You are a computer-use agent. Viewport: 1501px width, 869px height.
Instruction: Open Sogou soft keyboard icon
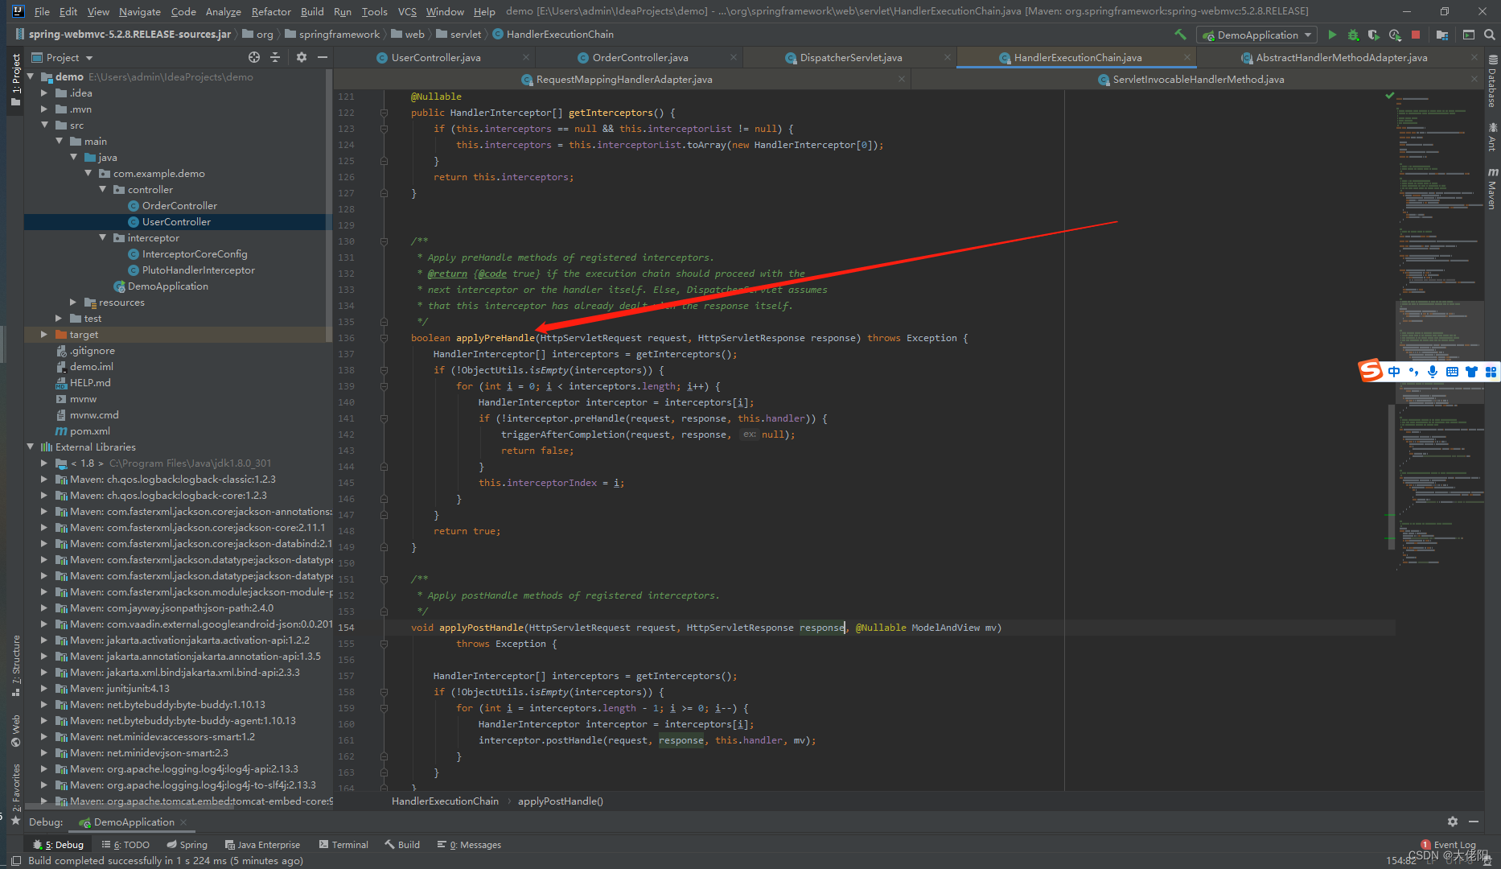pos(1452,372)
